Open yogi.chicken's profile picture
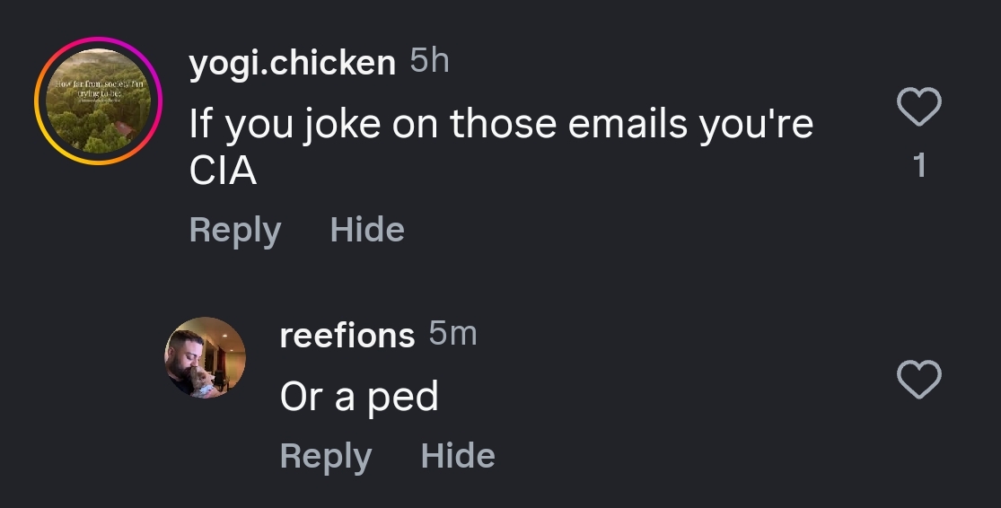Viewport: 1001px width, 508px height. click(x=98, y=101)
